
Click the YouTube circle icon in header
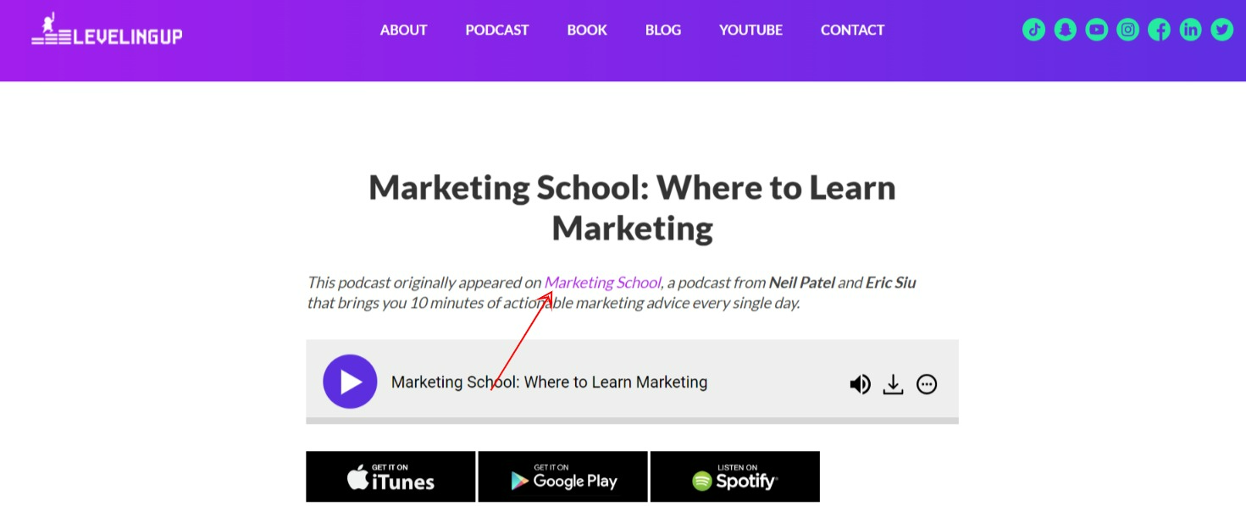[1097, 30]
